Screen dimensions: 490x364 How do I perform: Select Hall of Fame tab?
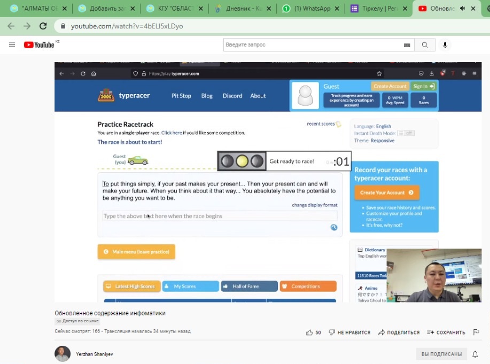[x=250, y=286]
